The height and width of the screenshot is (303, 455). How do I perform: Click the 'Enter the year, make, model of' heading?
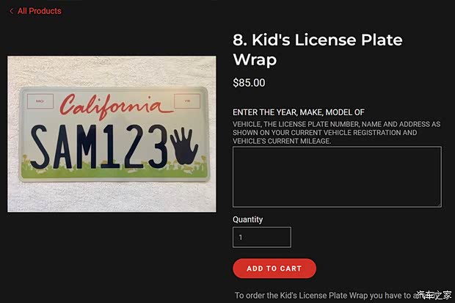click(x=299, y=112)
